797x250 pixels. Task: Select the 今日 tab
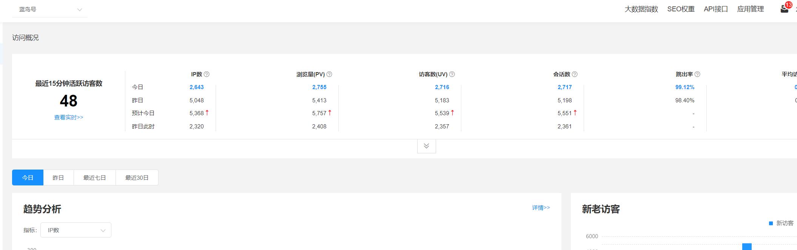point(28,177)
